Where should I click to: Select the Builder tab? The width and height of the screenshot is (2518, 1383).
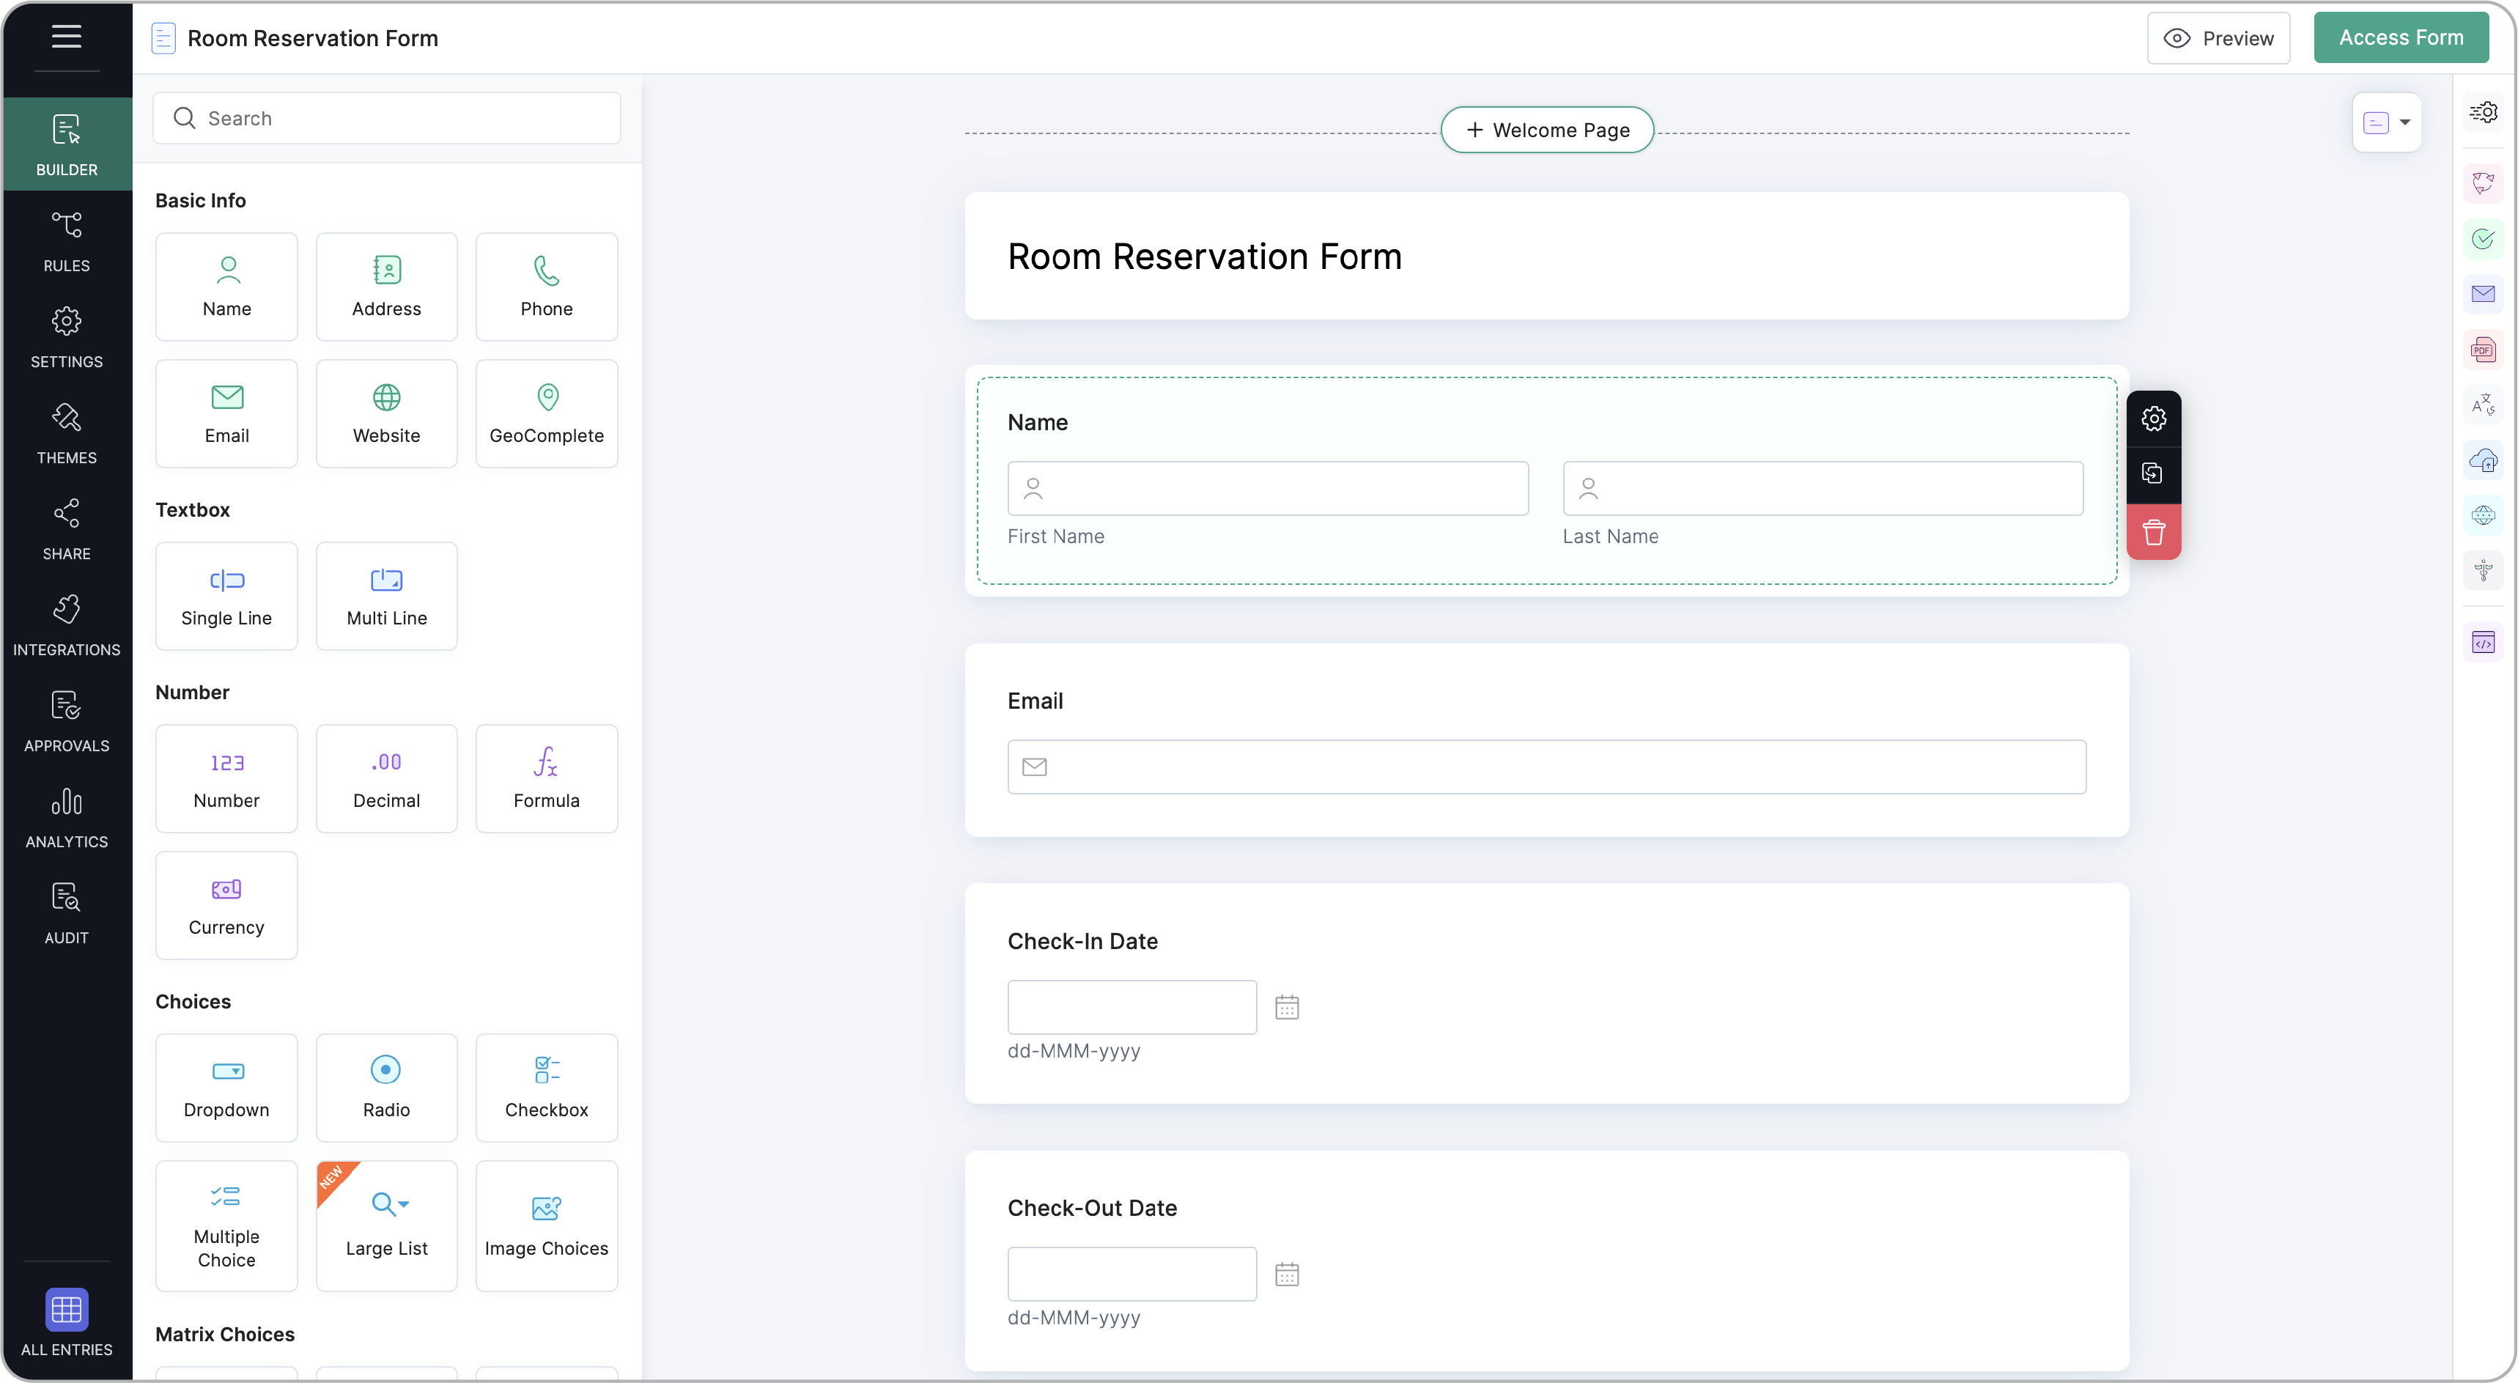coord(67,144)
